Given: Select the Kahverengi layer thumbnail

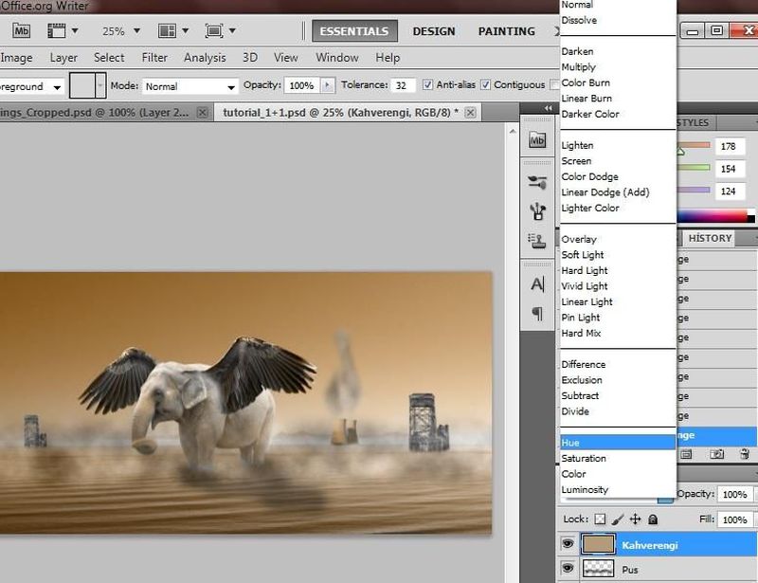Looking at the screenshot, I should click(597, 545).
